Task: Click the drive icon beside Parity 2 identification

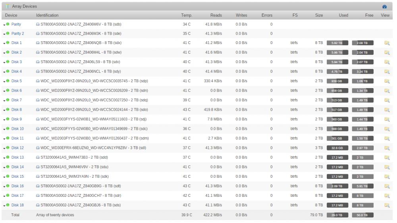Action: [38, 34]
